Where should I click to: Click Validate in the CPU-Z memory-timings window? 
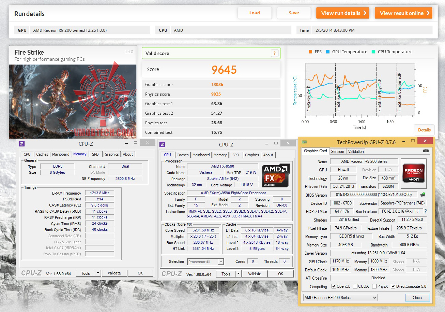coord(114,273)
